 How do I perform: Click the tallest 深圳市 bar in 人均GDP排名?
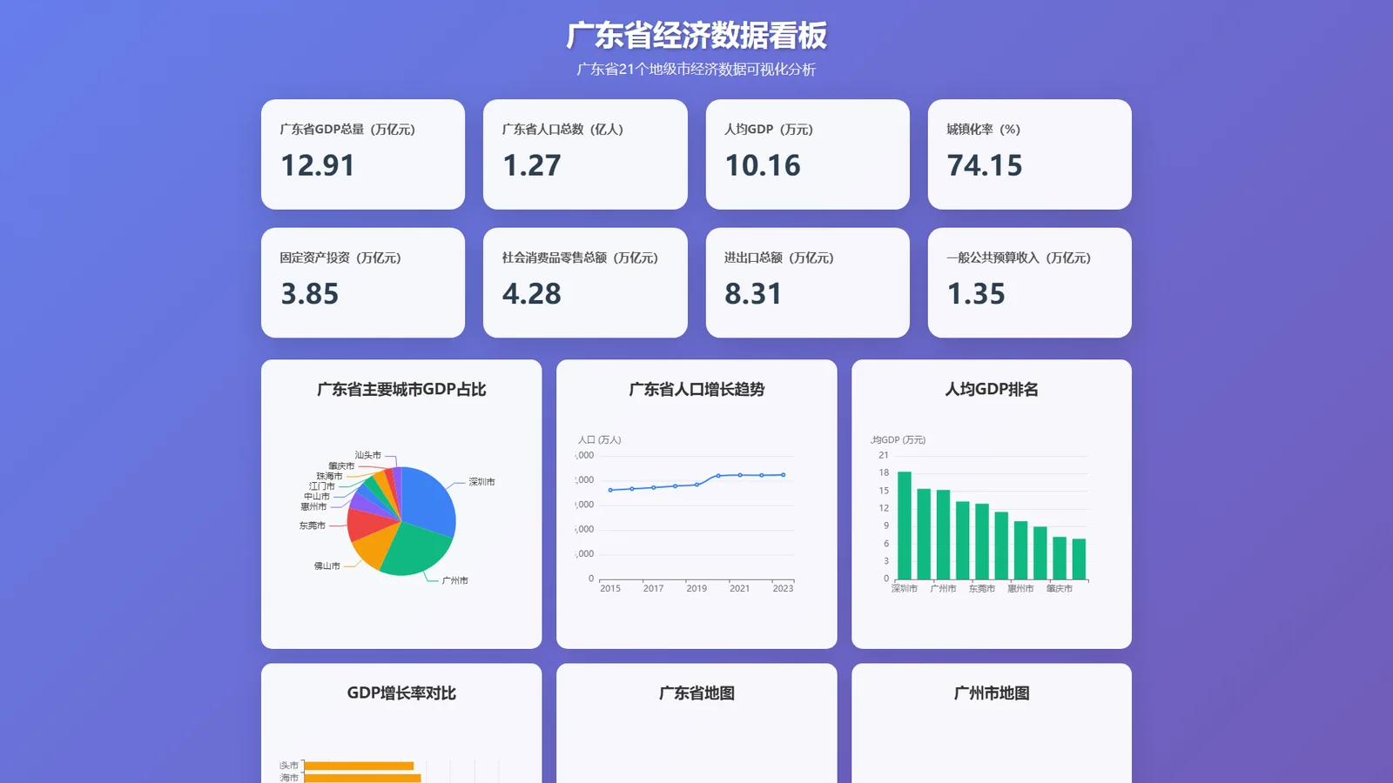pyautogui.click(x=905, y=525)
